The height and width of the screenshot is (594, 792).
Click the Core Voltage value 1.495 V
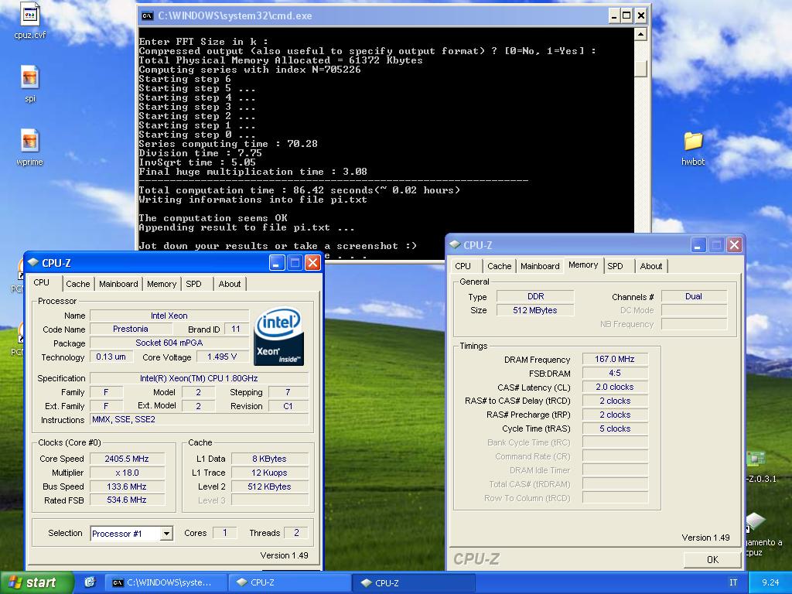222,357
